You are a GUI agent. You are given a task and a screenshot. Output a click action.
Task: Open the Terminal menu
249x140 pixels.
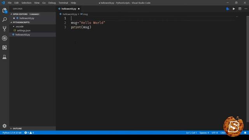coord(63,3)
